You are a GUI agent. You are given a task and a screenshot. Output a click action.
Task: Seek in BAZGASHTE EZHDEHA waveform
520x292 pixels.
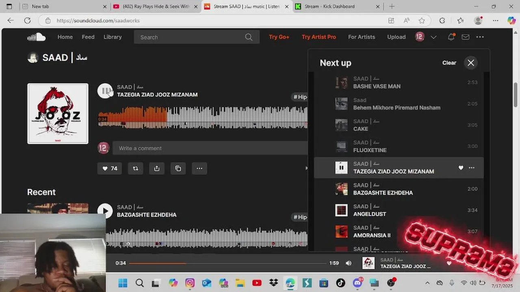(206, 238)
